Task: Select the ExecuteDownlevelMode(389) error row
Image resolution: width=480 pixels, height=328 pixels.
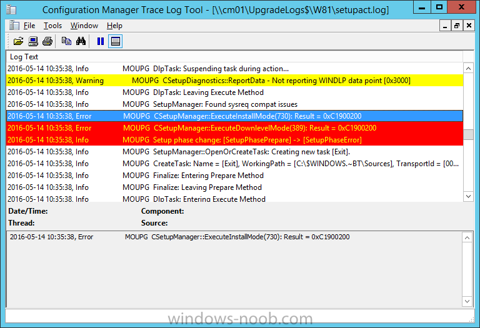Action: click(x=234, y=128)
